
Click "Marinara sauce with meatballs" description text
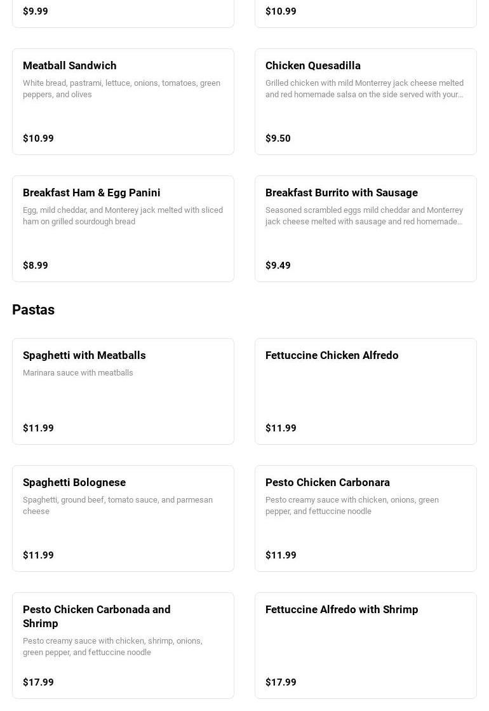78,373
